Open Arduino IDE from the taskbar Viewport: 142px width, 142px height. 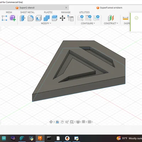tap(4, 138)
